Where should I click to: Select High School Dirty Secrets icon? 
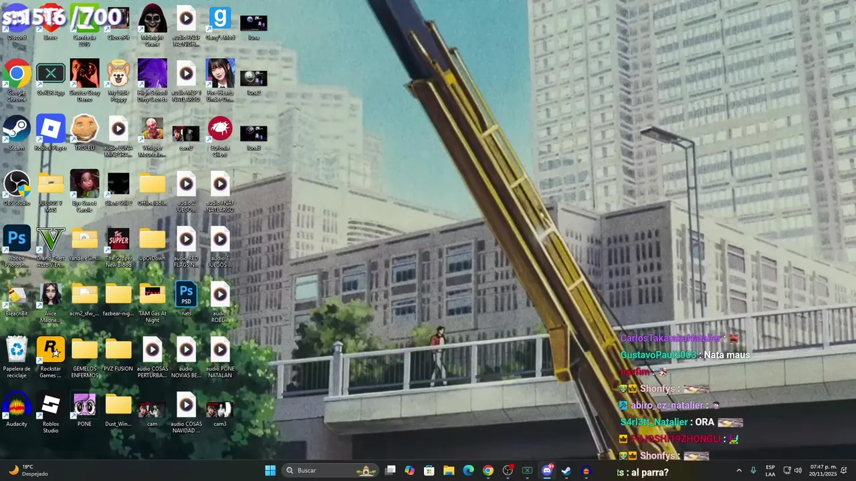(152, 81)
